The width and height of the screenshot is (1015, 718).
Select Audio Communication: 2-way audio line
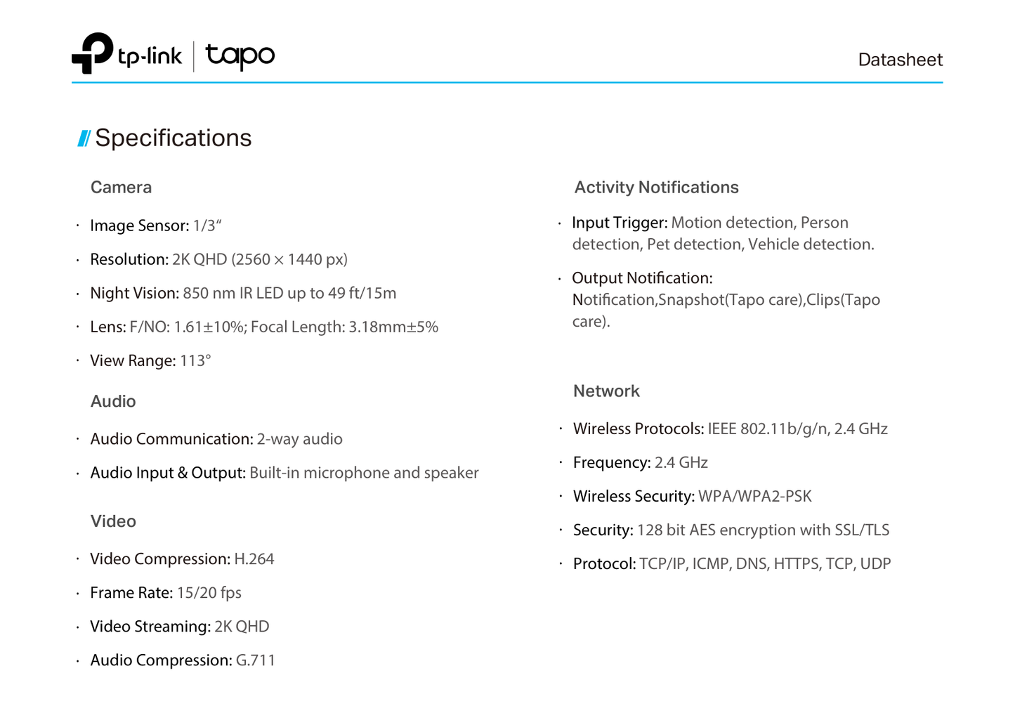tap(216, 439)
